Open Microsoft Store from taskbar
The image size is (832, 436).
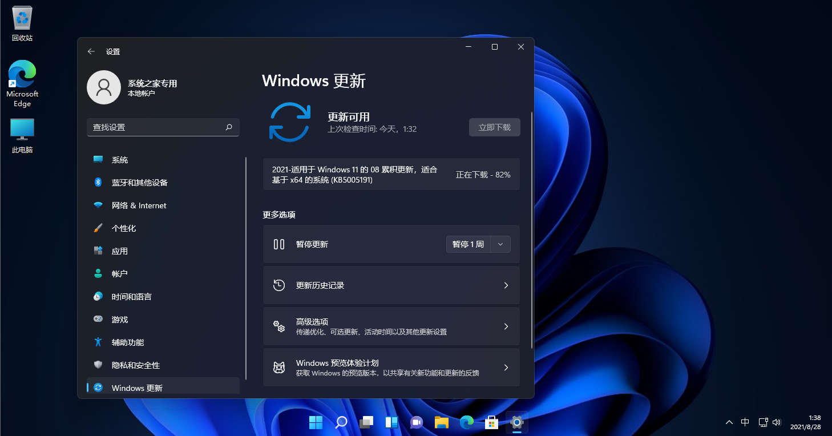[x=492, y=422]
